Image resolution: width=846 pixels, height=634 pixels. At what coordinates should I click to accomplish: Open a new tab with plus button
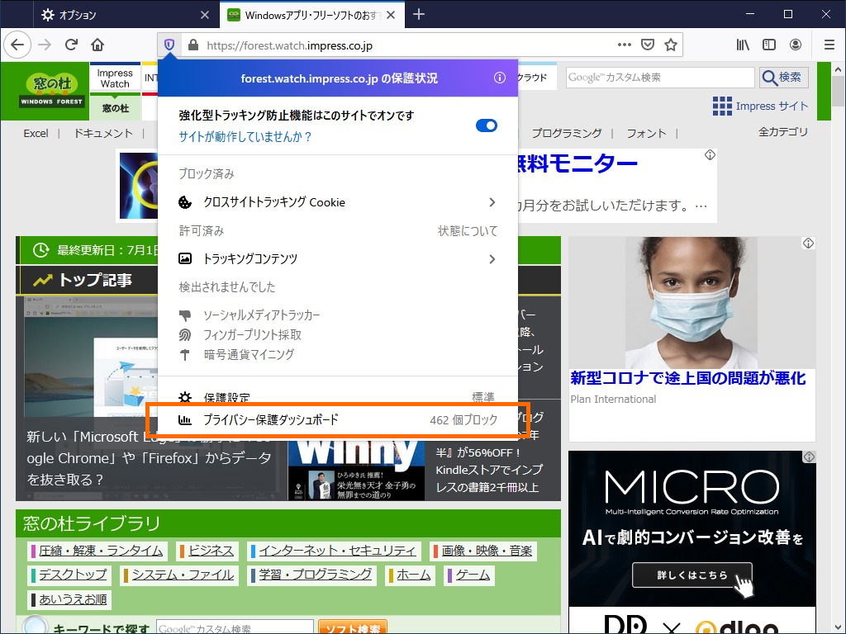419,15
